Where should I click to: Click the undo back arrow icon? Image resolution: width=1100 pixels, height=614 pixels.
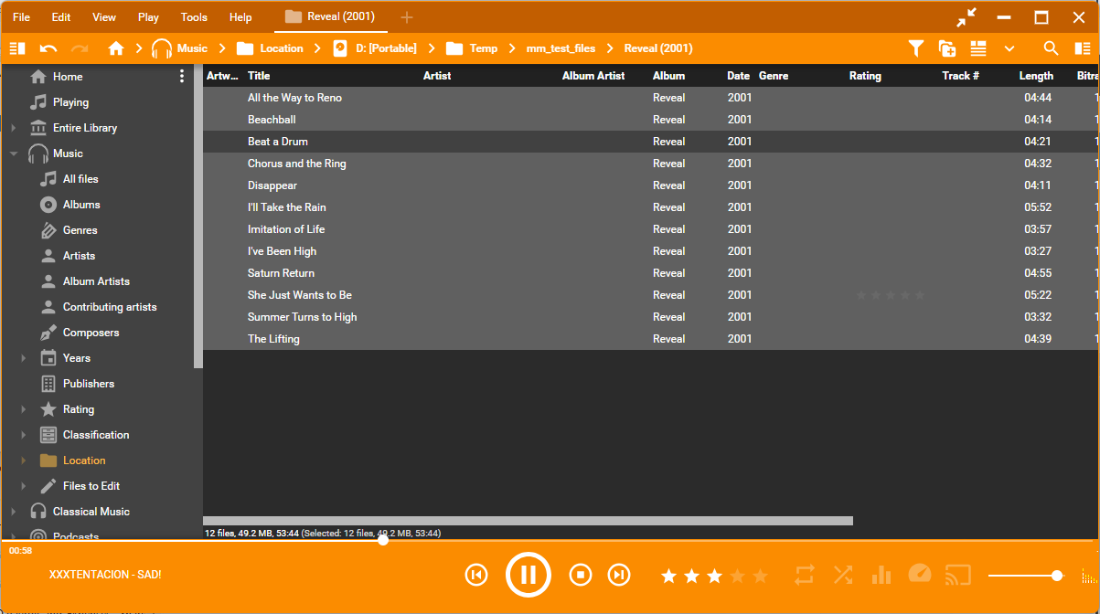pyautogui.click(x=48, y=48)
